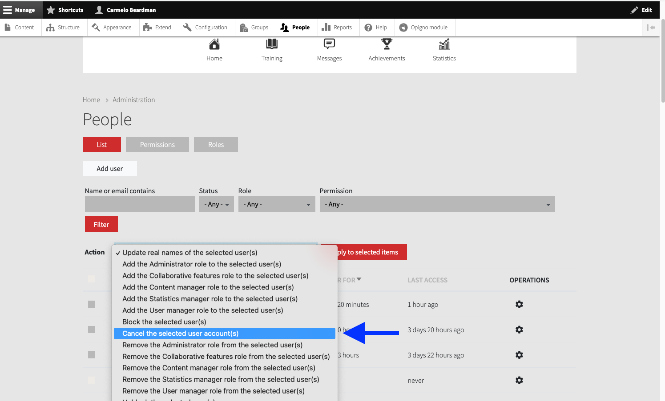Image resolution: width=665 pixels, height=401 pixels.
Task: Open Structure admin menu
Action: (63, 27)
